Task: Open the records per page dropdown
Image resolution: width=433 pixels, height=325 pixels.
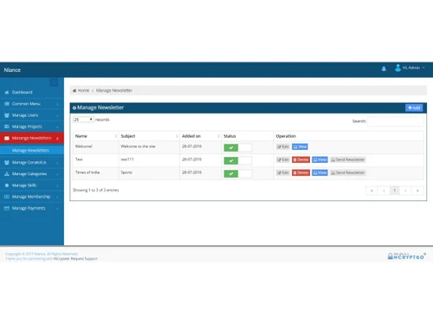Action: tap(83, 120)
